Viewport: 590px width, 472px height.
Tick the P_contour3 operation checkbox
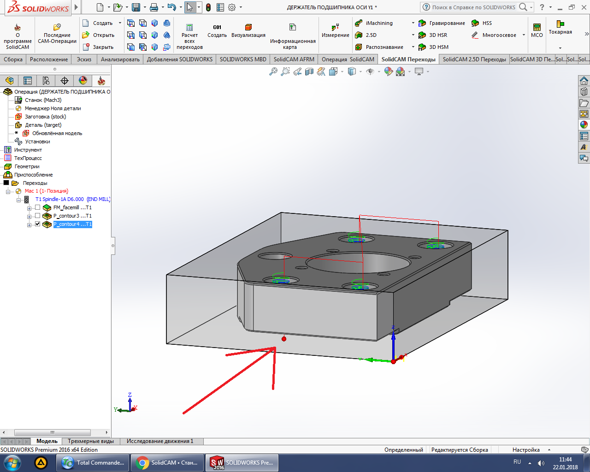38,216
